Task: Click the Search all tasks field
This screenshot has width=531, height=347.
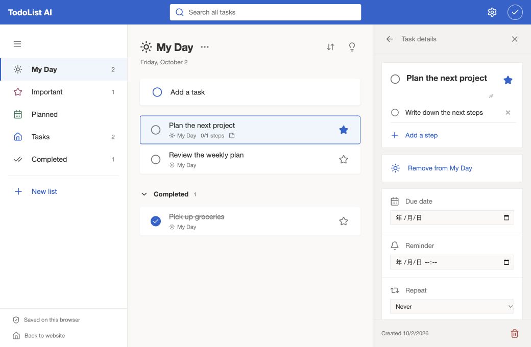Action: [x=265, y=12]
